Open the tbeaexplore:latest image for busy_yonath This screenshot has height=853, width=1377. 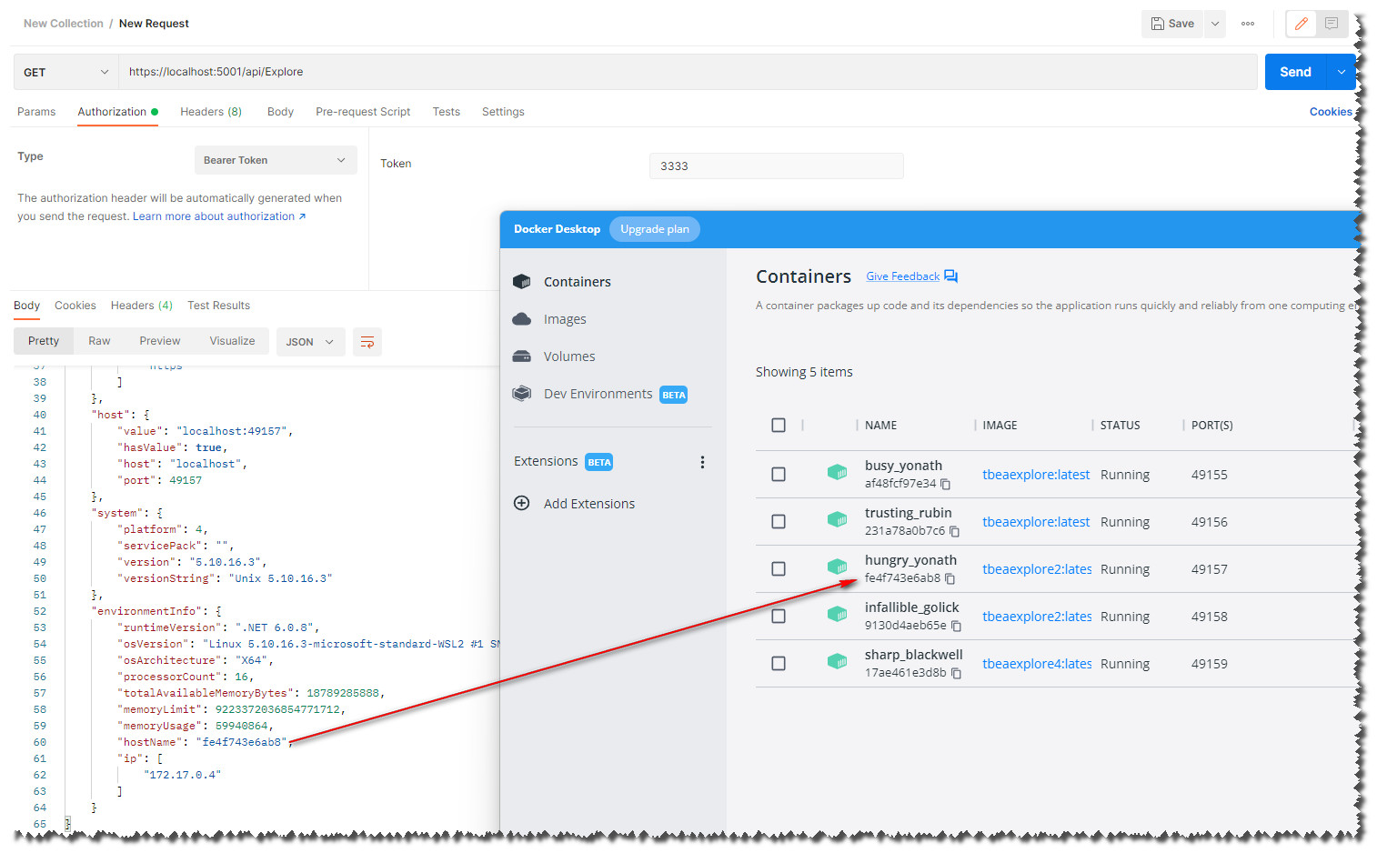point(1036,475)
